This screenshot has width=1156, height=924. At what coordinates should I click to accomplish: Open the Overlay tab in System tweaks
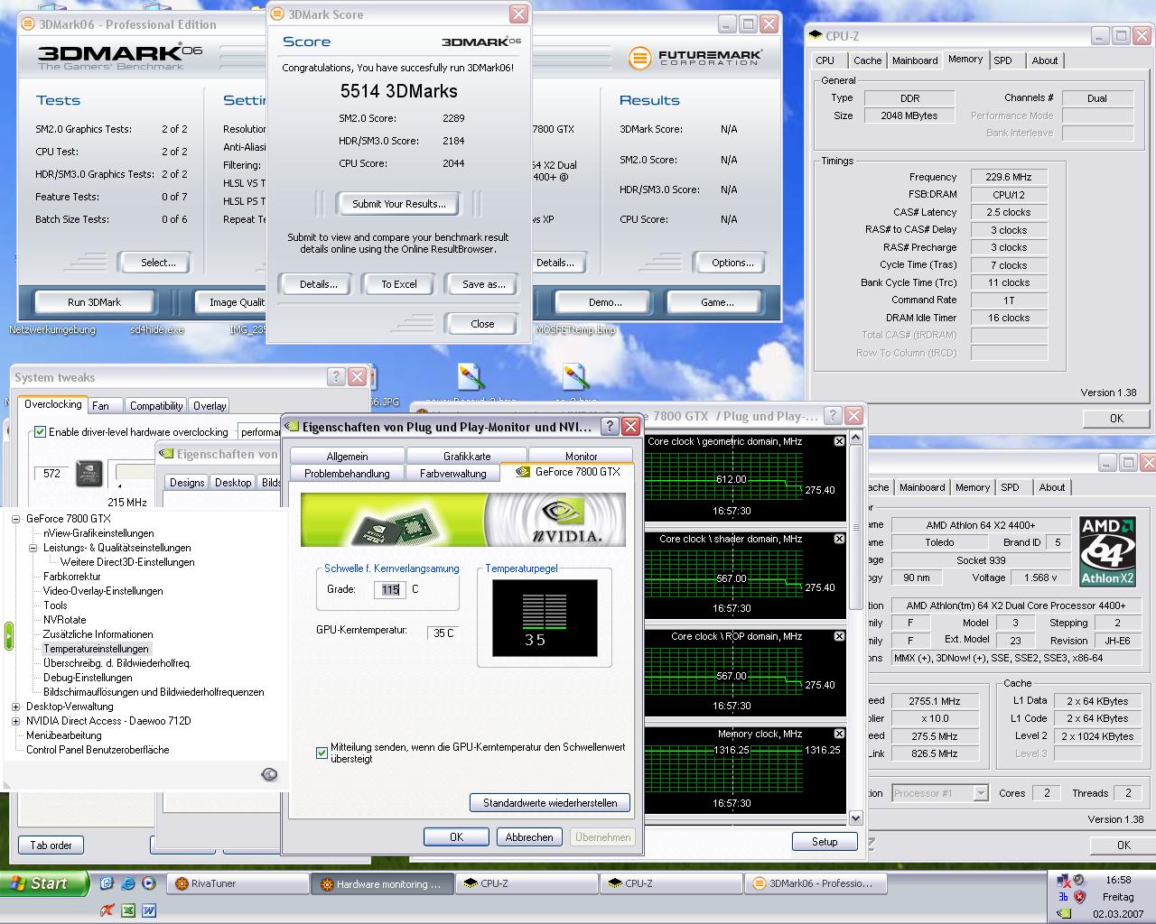[210, 406]
